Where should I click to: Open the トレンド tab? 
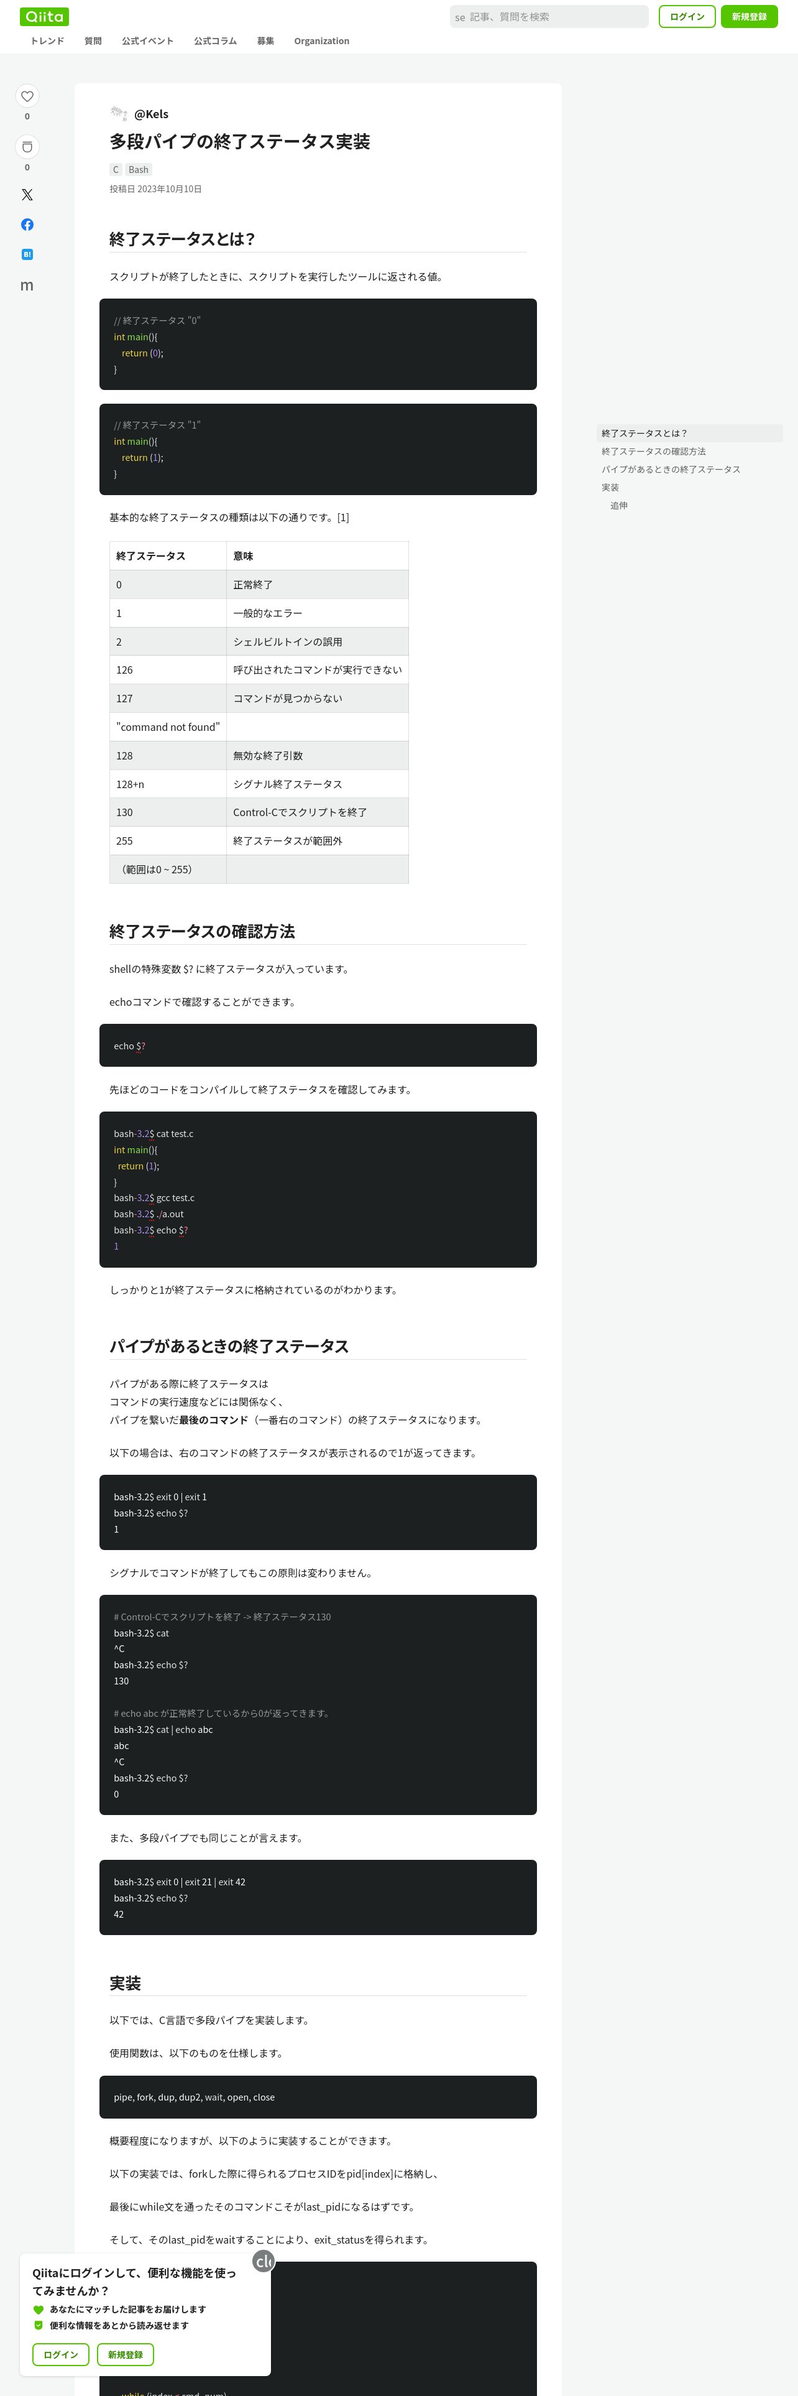47,41
